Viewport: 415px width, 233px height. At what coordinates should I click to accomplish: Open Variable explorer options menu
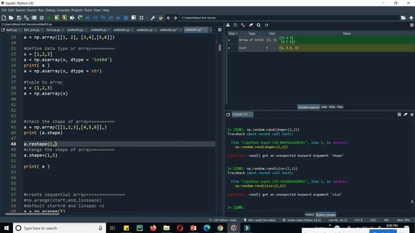pyautogui.click(x=412, y=25)
